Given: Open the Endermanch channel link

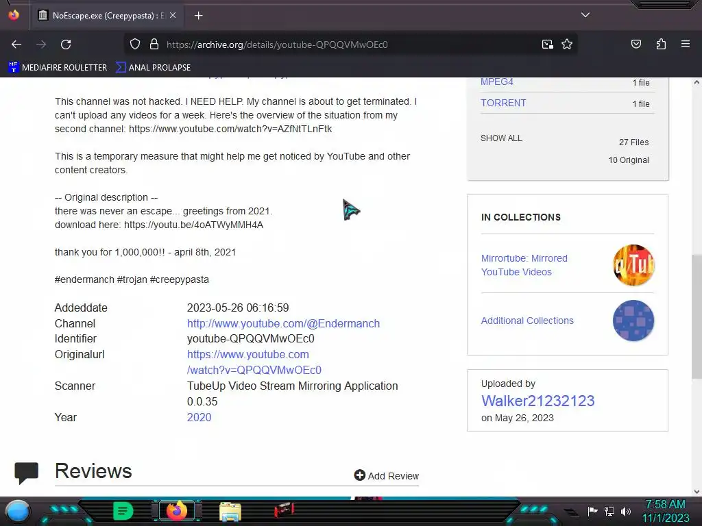Looking at the screenshot, I should pyautogui.click(x=283, y=323).
